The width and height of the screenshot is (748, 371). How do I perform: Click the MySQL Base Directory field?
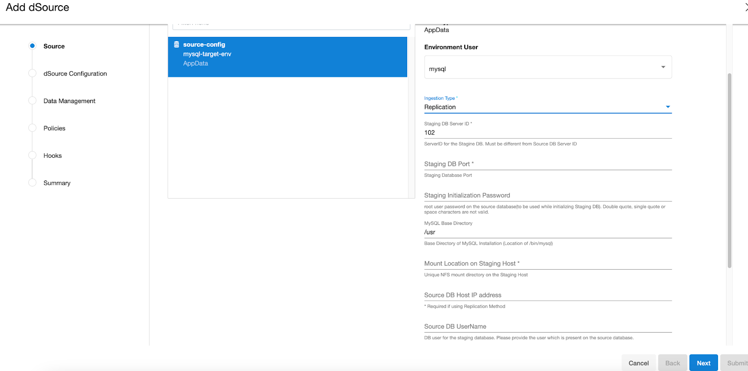click(547, 232)
